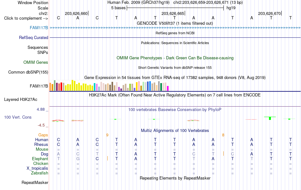Click the 'Click to complement -->' label
Viewport: 301px width, 190px height.
tap(26, 18)
